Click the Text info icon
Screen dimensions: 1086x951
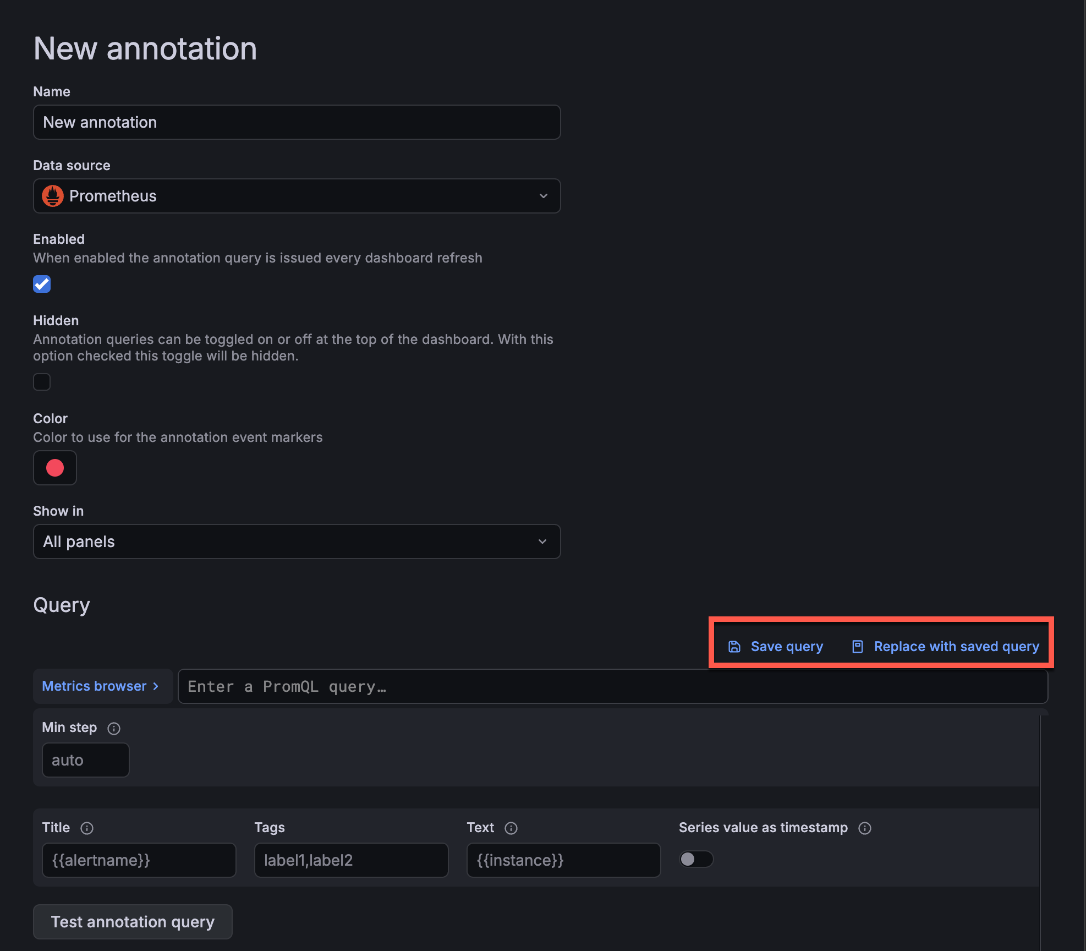click(x=512, y=828)
